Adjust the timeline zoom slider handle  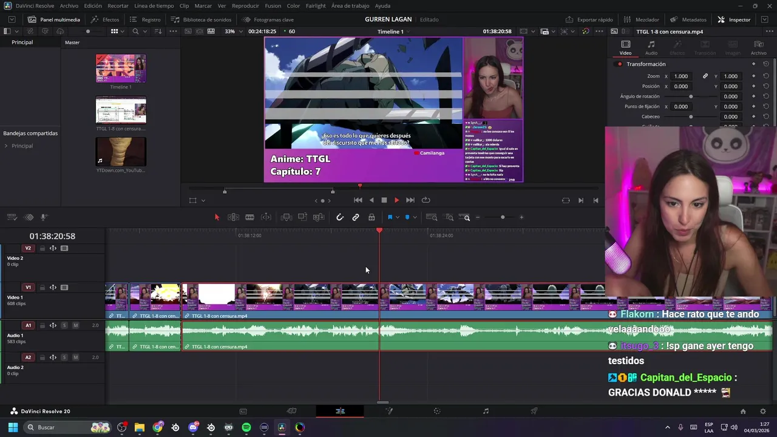[x=503, y=217]
